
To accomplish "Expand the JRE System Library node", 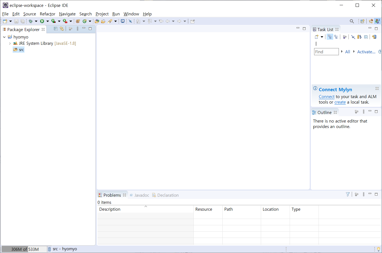I will click(10, 43).
